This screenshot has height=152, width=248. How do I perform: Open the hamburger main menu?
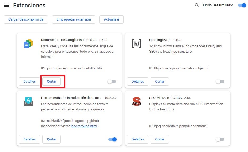(x=7, y=6)
